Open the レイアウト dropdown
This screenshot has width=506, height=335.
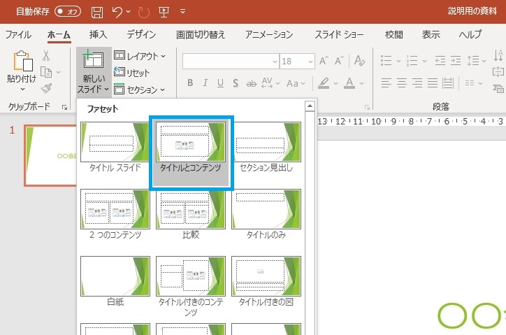click(140, 56)
